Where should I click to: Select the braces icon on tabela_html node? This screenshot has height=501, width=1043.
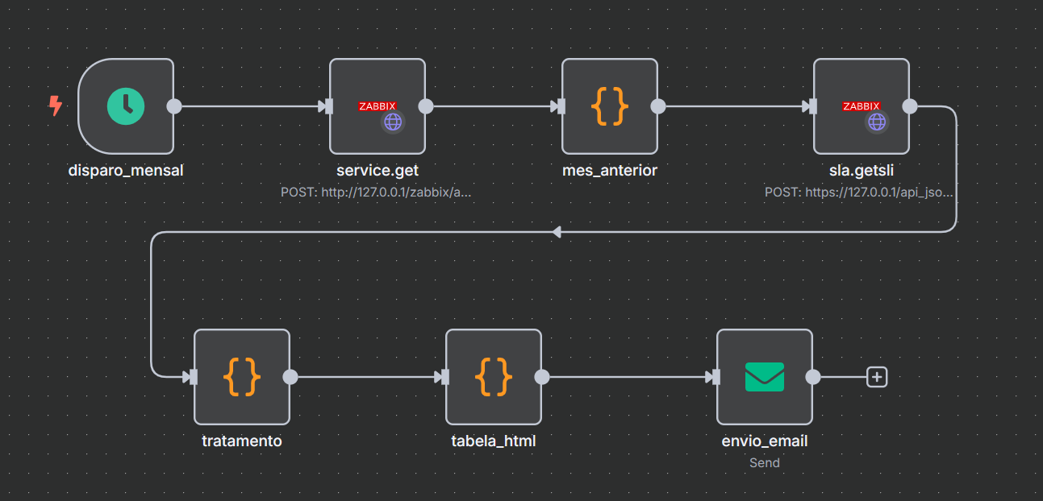(494, 375)
